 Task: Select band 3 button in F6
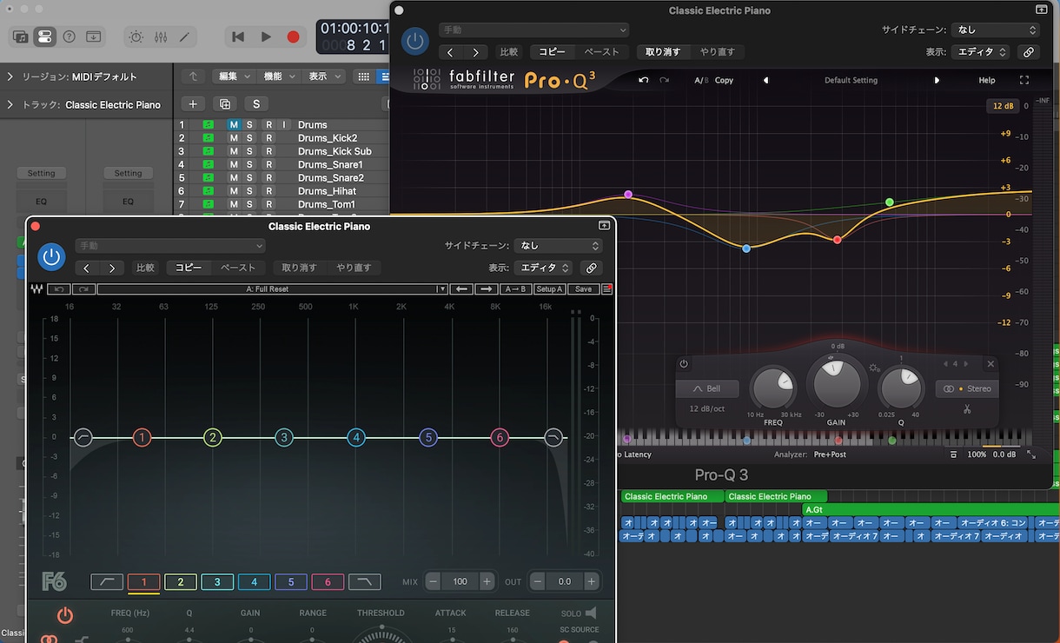[217, 581]
